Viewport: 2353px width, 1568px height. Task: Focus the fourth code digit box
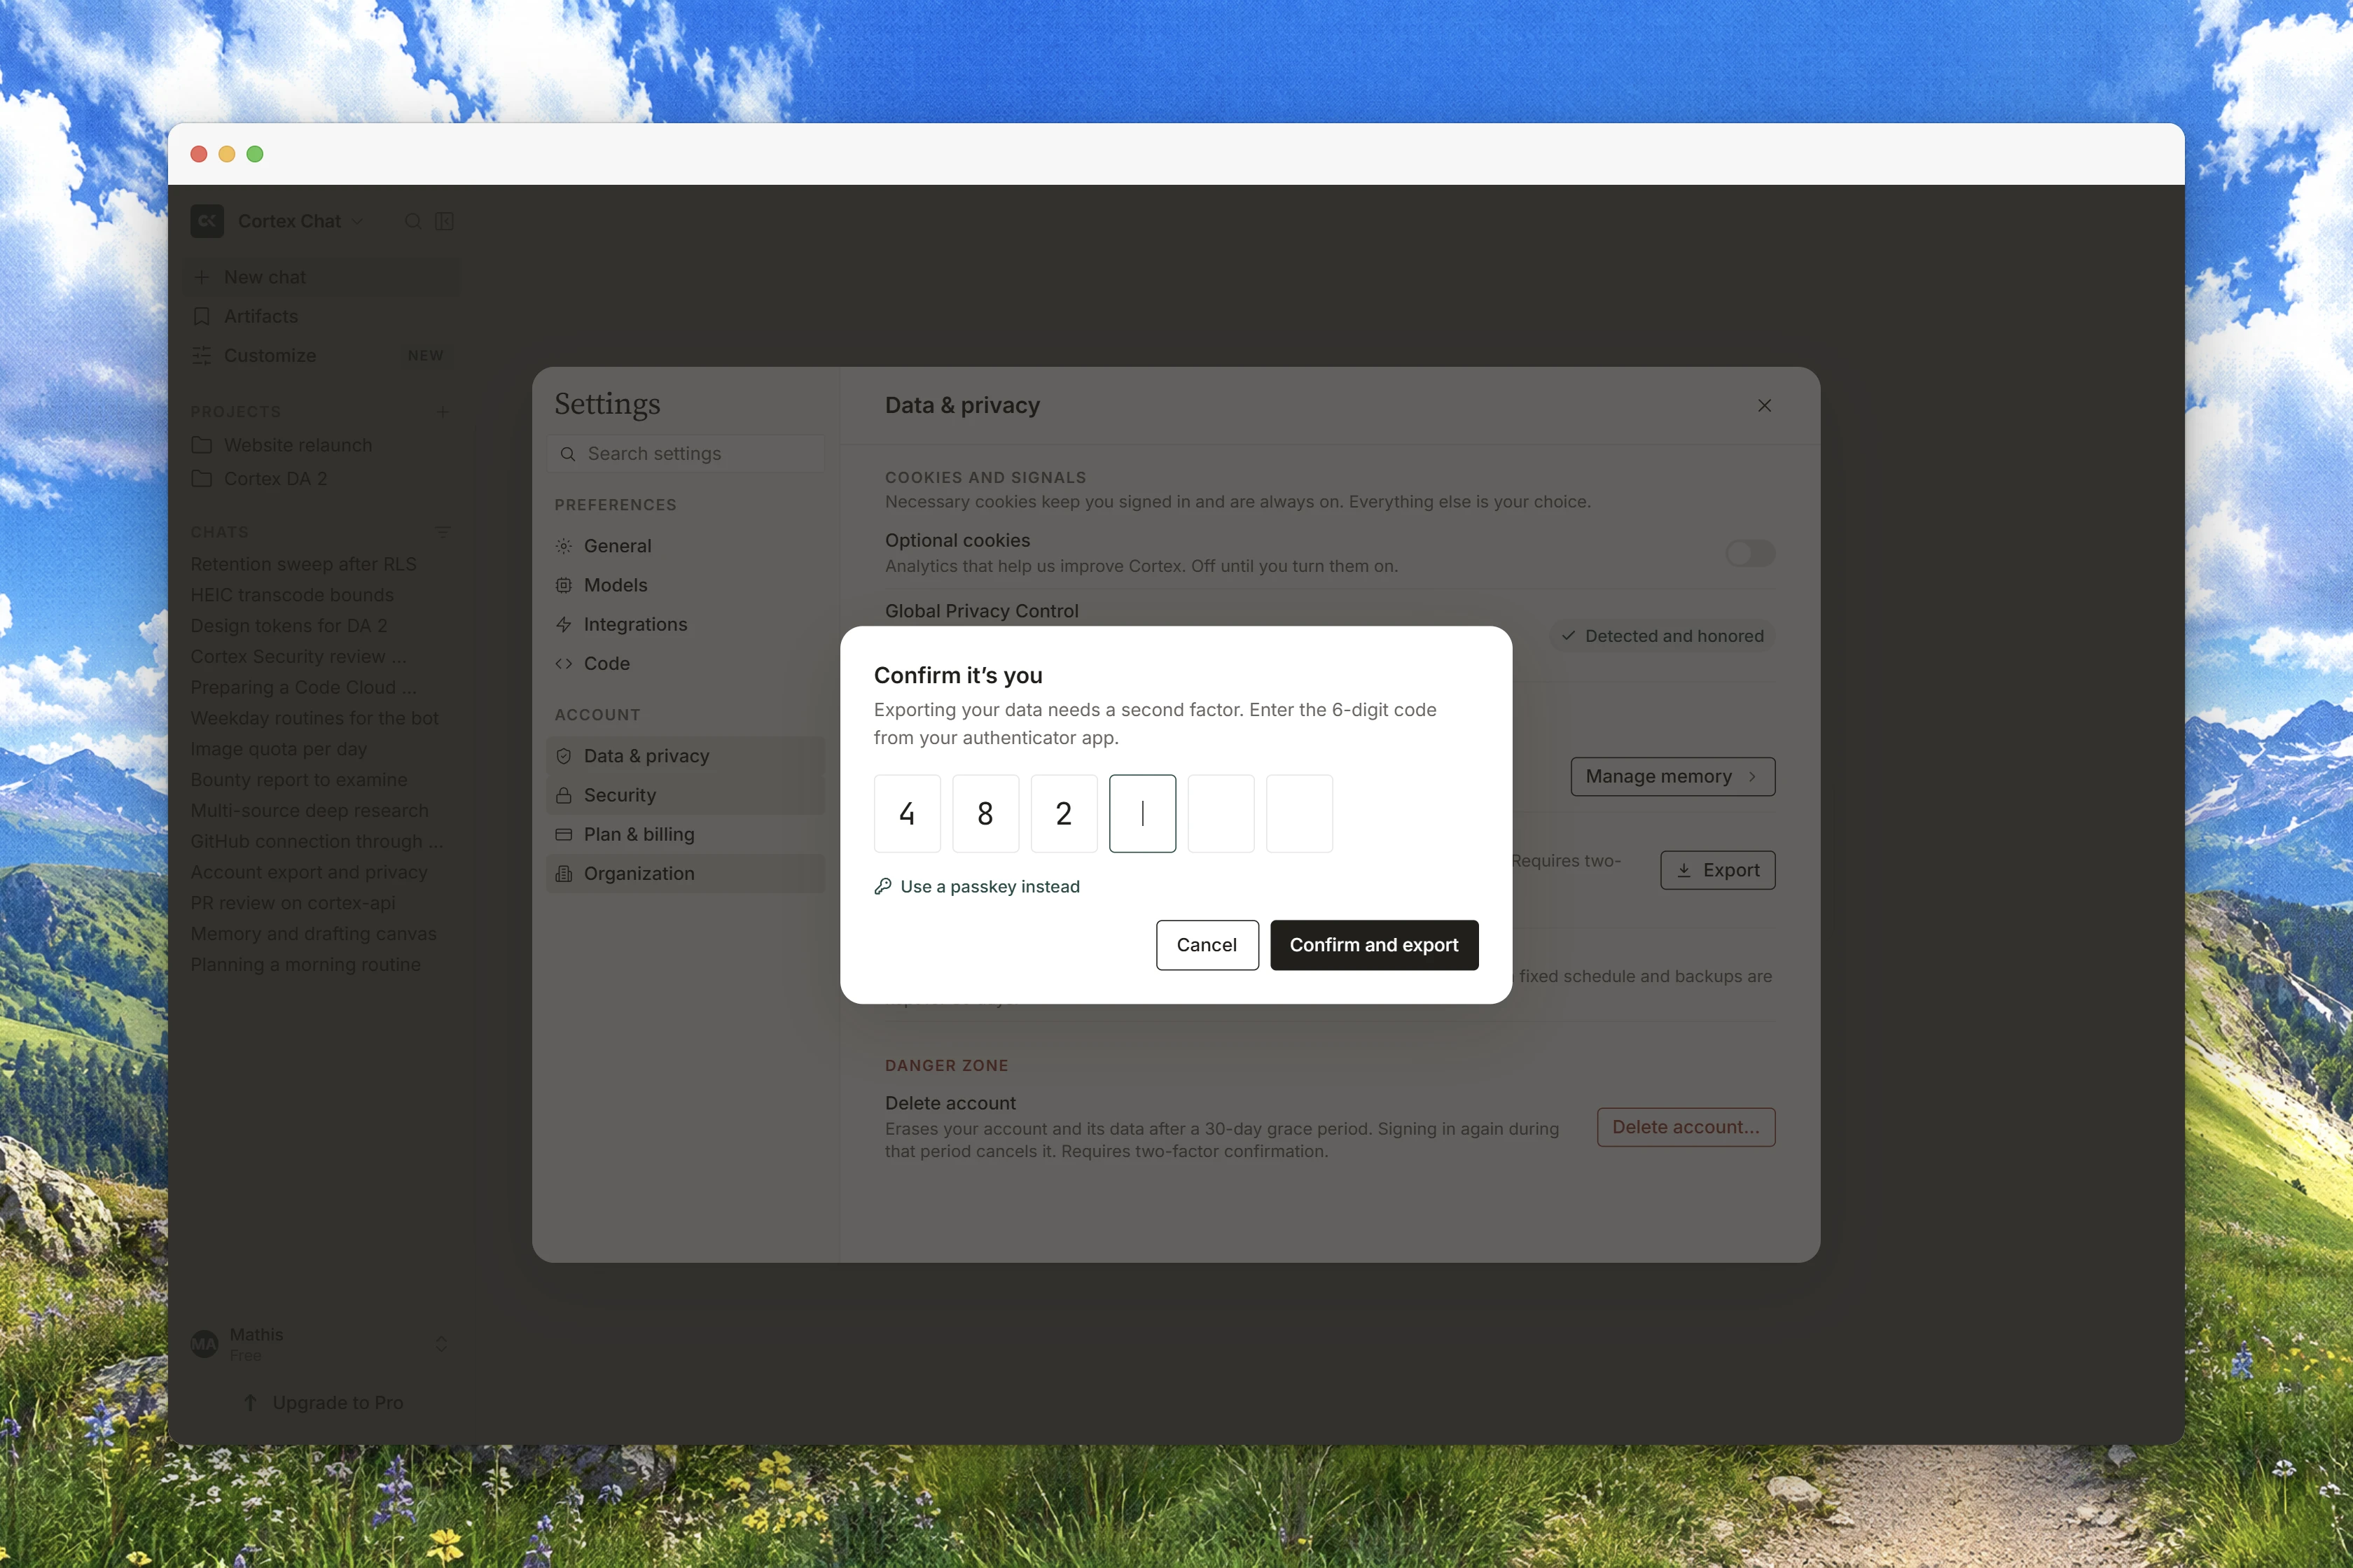click(x=1142, y=813)
